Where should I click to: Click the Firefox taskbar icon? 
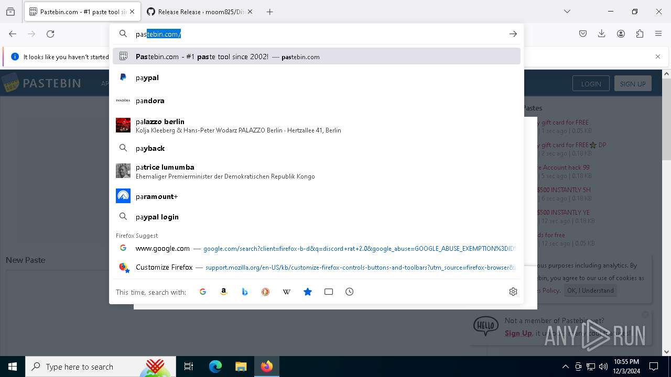(266, 367)
